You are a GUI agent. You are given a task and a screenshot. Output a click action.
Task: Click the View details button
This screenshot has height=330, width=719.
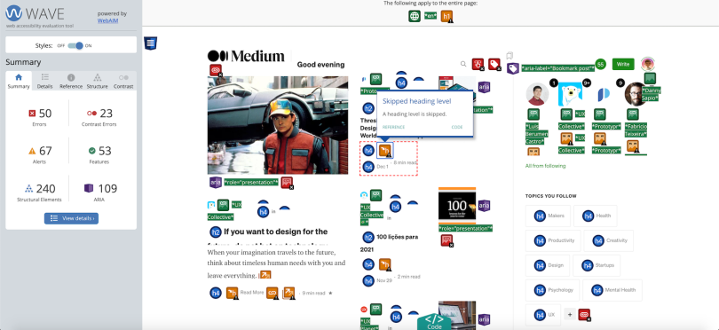pos(72,218)
